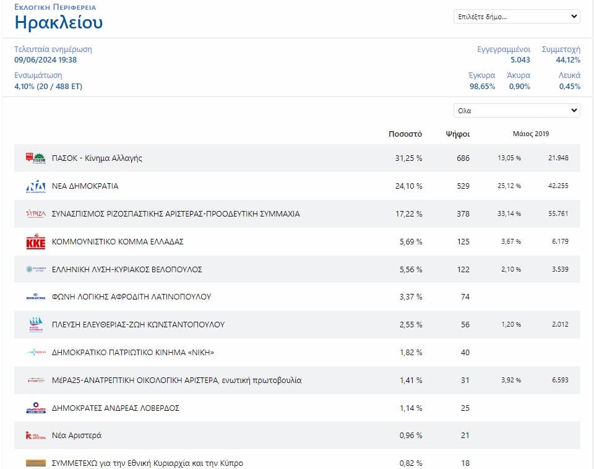Image resolution: width=594 pixels, height=469 pixels.
Task: Click the 'Τελευταία ενημέρωση' label
Action: (x=53, y=49)
